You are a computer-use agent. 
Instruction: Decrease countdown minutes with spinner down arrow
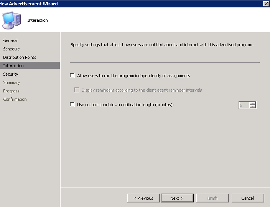tap(253, 107)
